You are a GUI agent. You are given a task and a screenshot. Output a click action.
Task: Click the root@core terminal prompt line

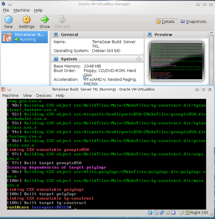42,207
